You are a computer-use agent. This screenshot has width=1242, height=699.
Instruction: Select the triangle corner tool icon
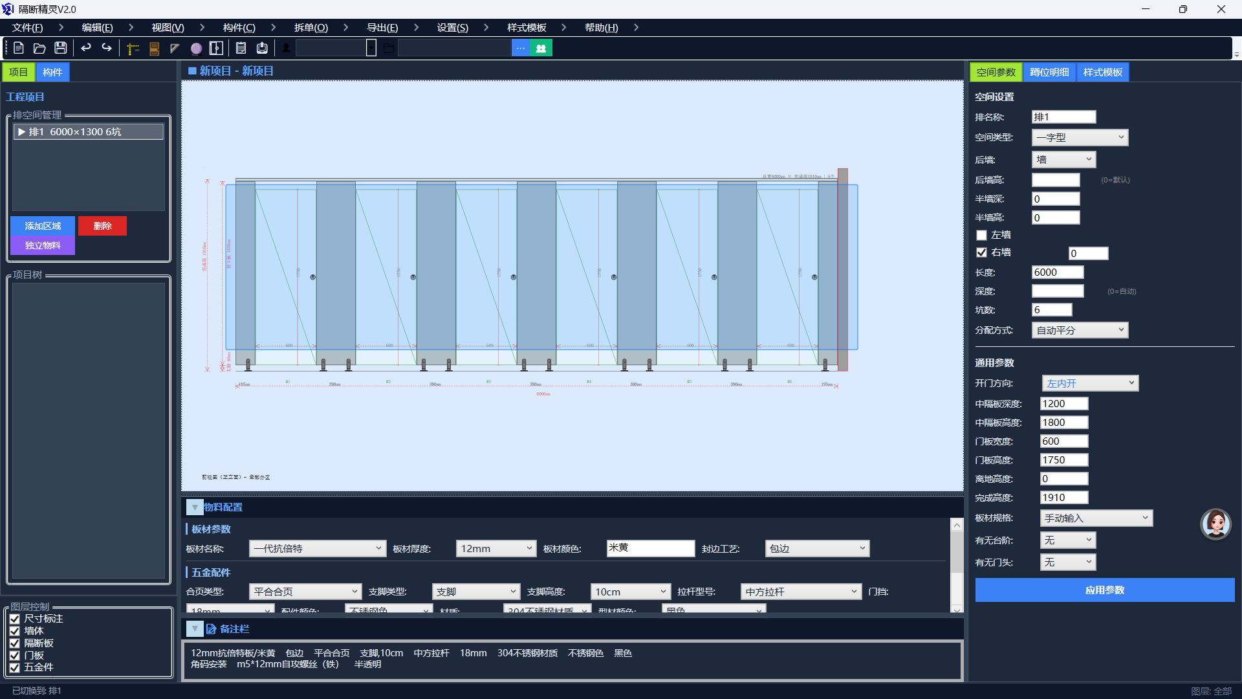(175, 49)
